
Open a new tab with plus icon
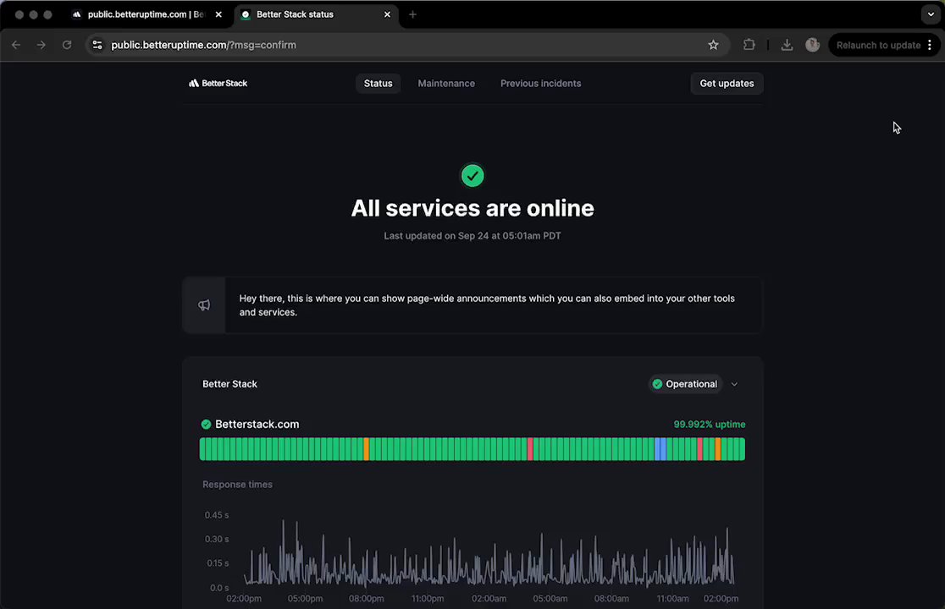pos(412,14)
